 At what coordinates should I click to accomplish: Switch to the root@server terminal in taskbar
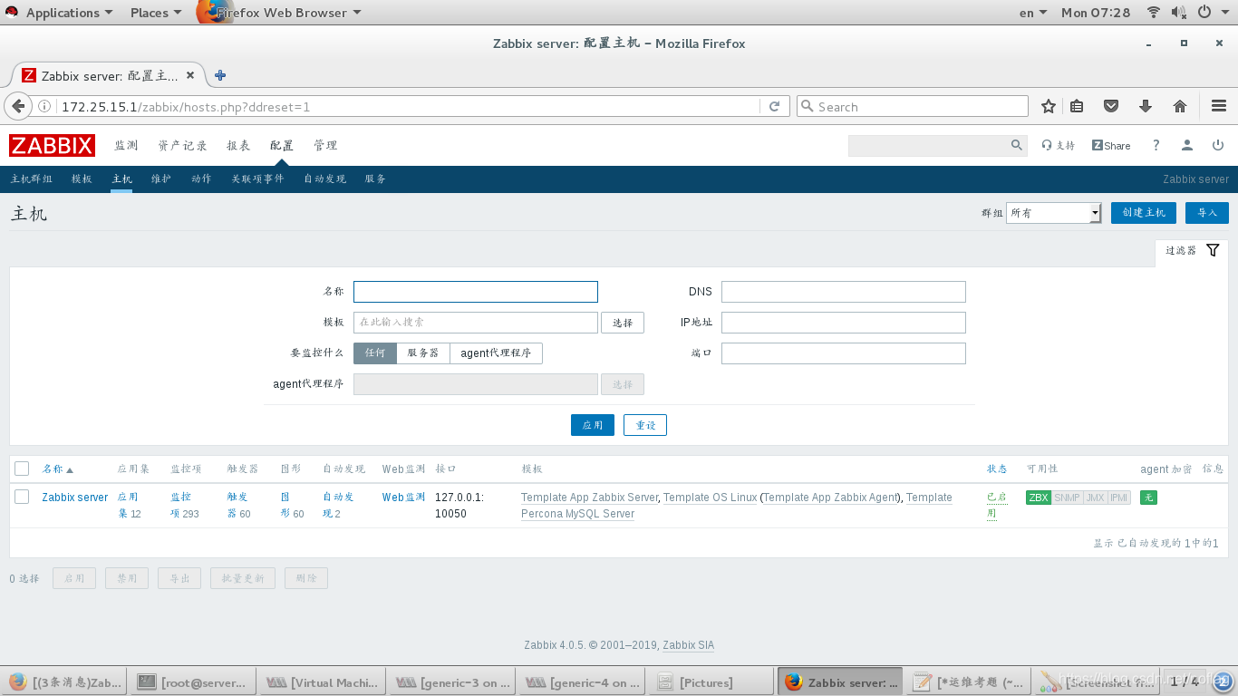[192, 682]
